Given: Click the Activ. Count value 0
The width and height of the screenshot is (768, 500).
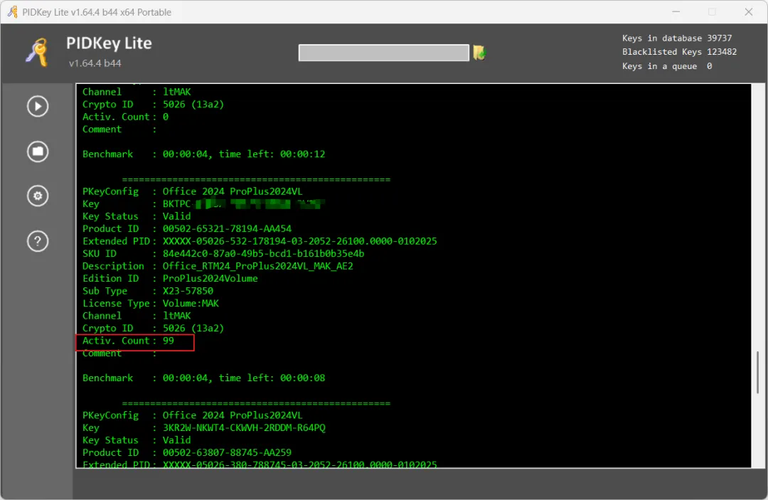Looking at the screenshot, I should (x=166, y=117).
